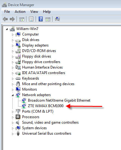This screenshot has height=150, width=121.
Task: Click the Sound controllers speaker icon
Action: coord(18,122)
